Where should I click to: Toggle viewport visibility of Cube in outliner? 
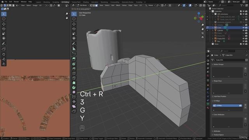coord(244,28)
